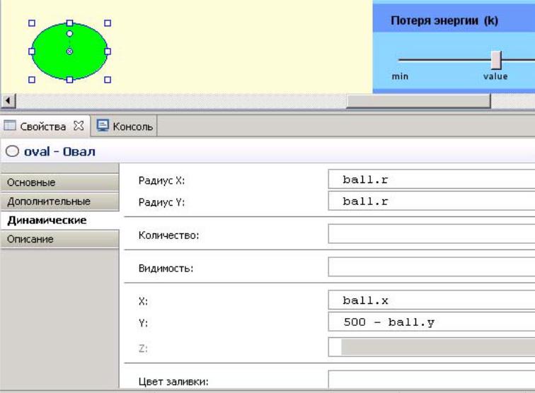Click the slider's min label
The image size is (535, 393).
coord(400,76)
